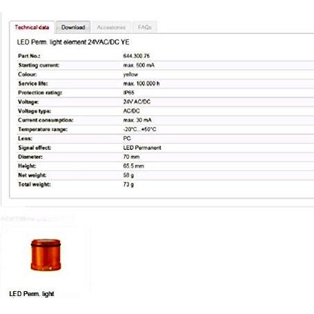Open the Technical data tab
The height and width of the screenshot is (314, 314).
coord(32,28)
